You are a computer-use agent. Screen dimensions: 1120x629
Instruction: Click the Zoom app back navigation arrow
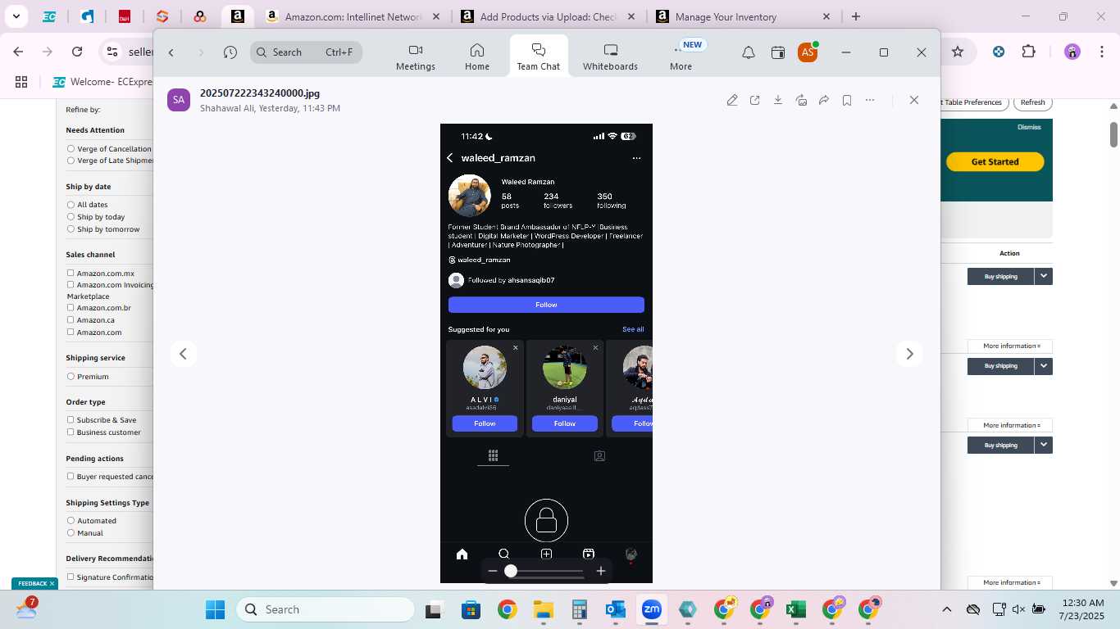click(171, 52)
